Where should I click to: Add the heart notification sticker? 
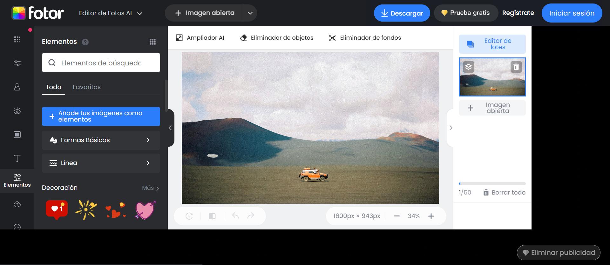(x=57, y=210)
